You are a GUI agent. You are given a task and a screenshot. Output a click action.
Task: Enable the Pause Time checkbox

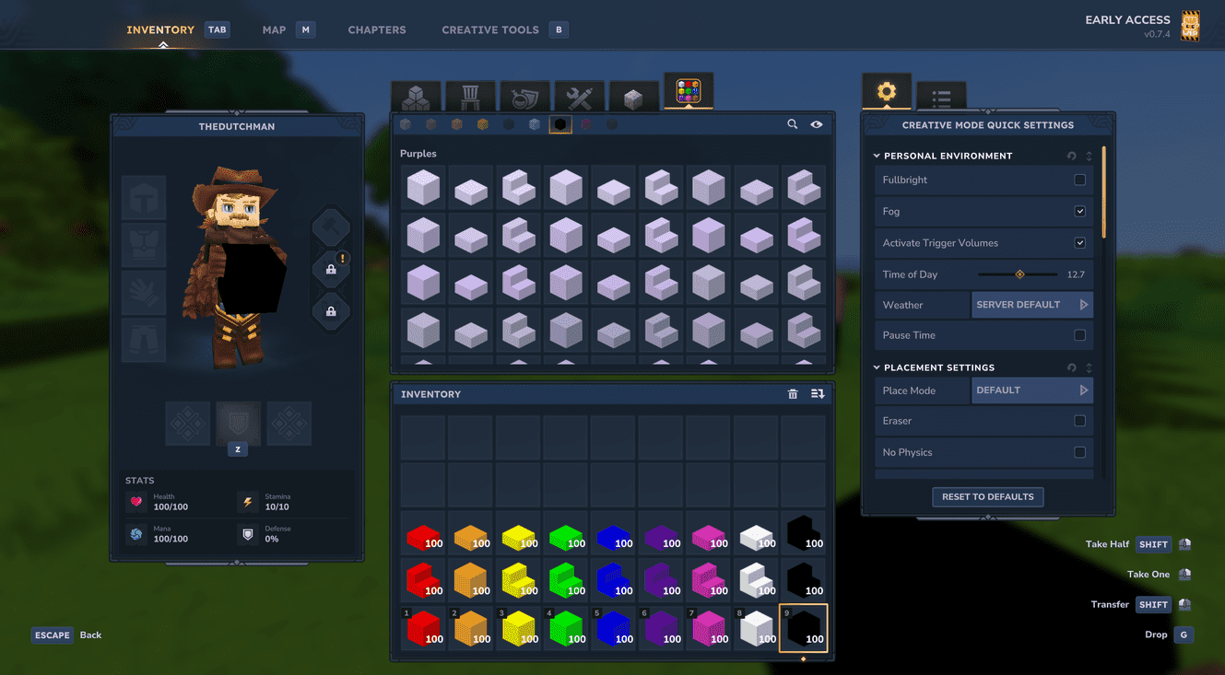point(1080,335)
